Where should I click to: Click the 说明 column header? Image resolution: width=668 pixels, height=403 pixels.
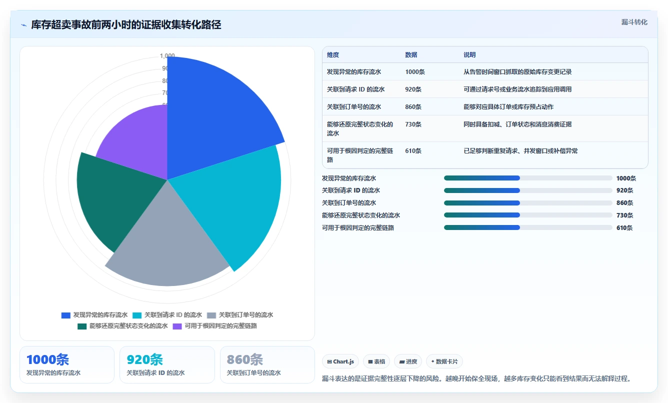[469, 55]
